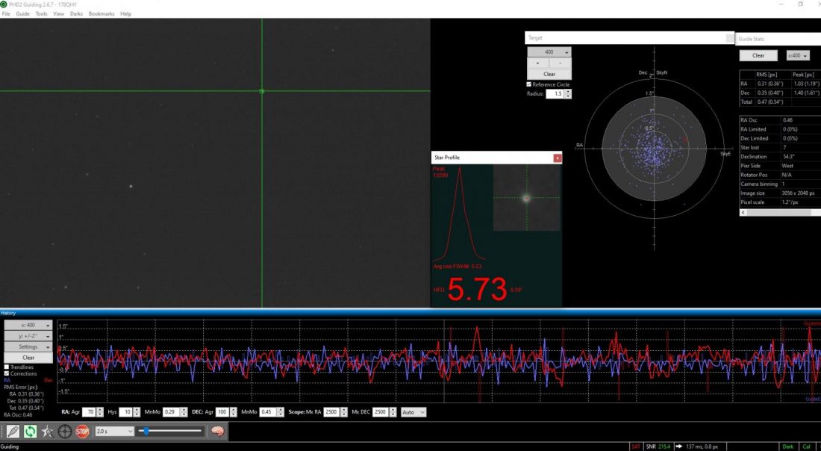This screenshot has width=821, height=451.
Task: Click the SNR 215.4 status bar entry
Action: (658, 447)
